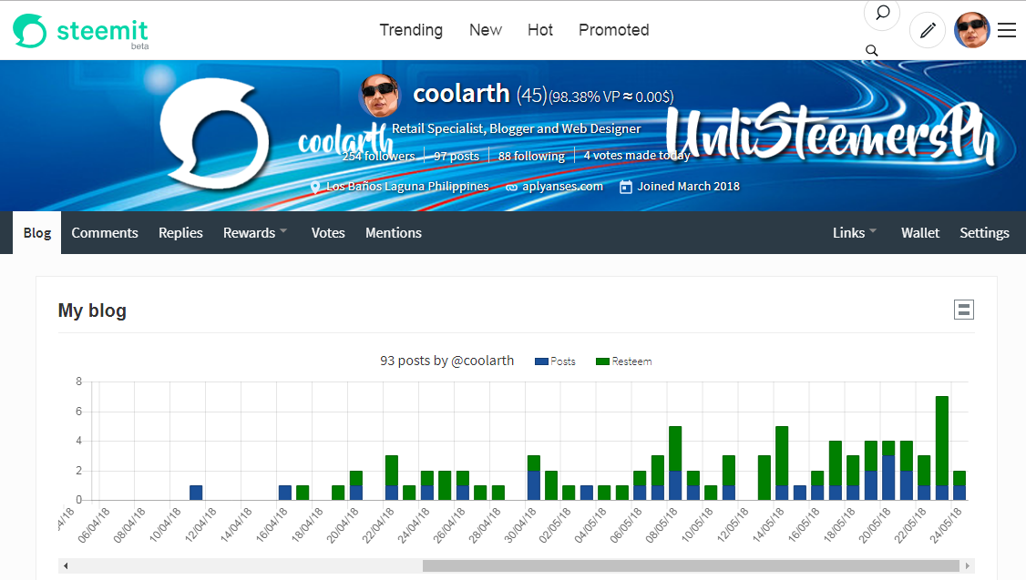Click the steemit wordmark text
The width and height of the screenshot is (1026, 580).
pyautogui.click(x=102, y=31)
